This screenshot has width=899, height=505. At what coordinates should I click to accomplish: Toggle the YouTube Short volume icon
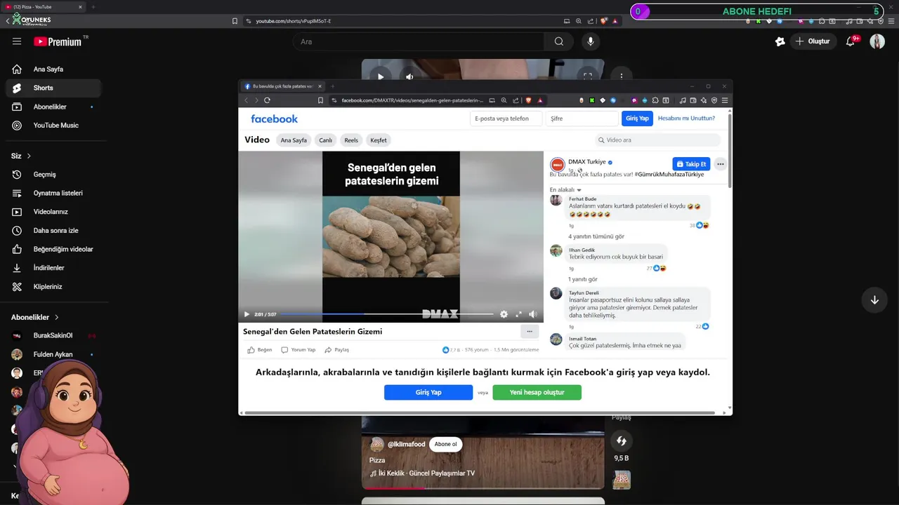click(409, 76)
